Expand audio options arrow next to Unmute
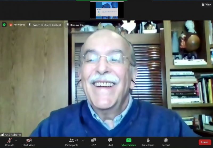 pos(16,140)
